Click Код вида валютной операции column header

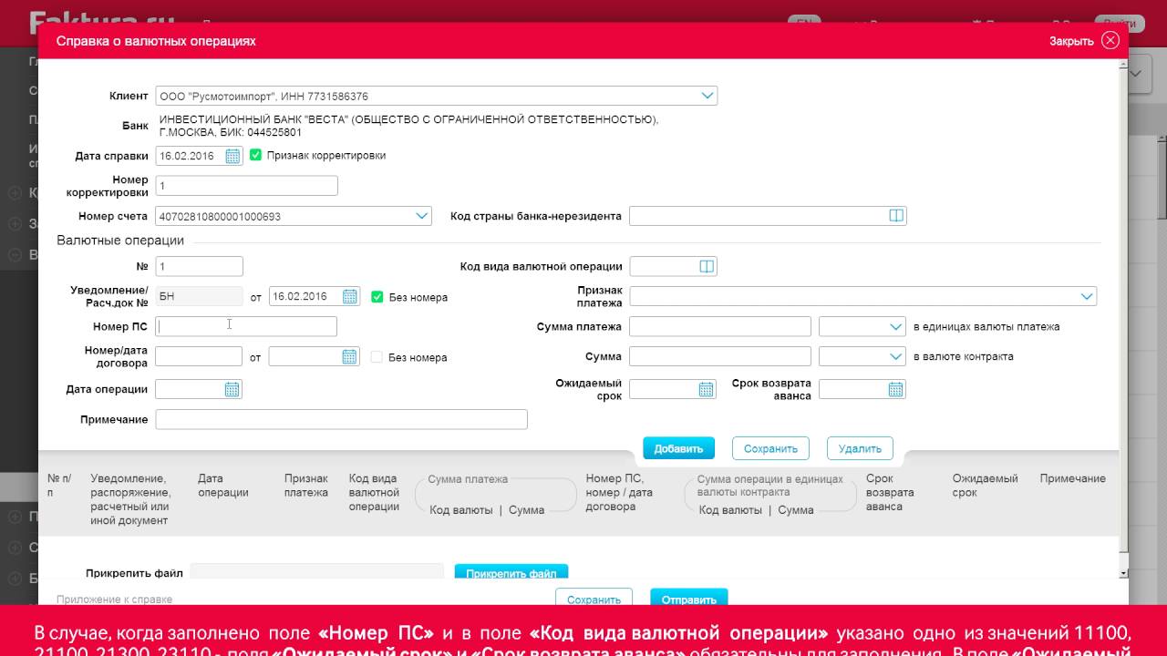[x=374, y=493]
